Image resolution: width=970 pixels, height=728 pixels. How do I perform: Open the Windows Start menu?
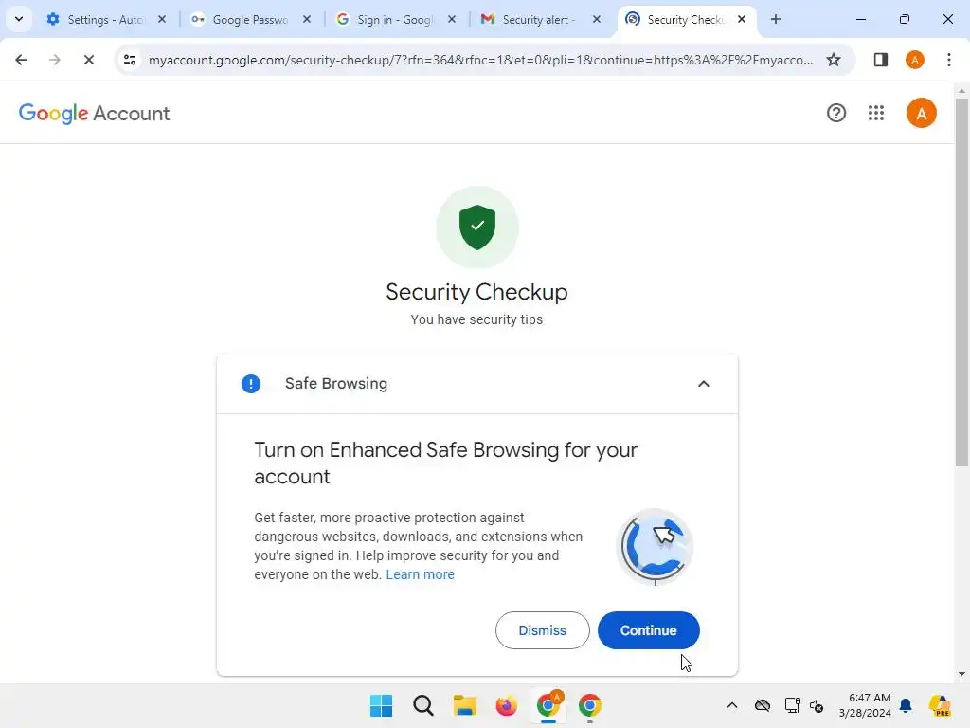coord(381,705)
